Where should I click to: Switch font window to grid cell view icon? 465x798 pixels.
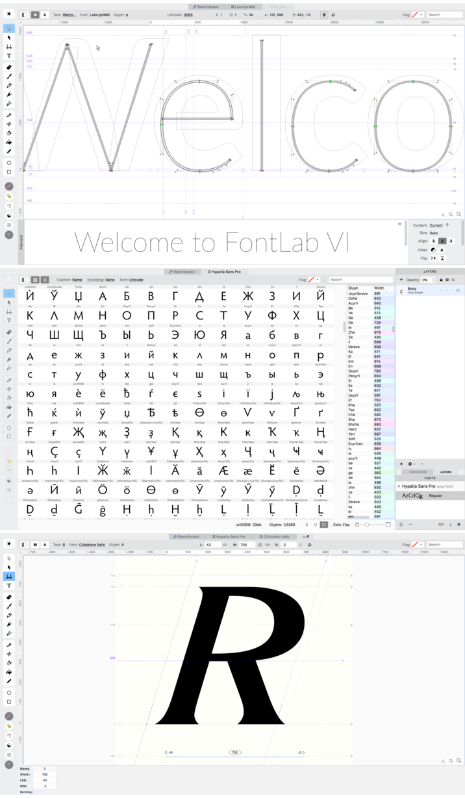[35, 280]
